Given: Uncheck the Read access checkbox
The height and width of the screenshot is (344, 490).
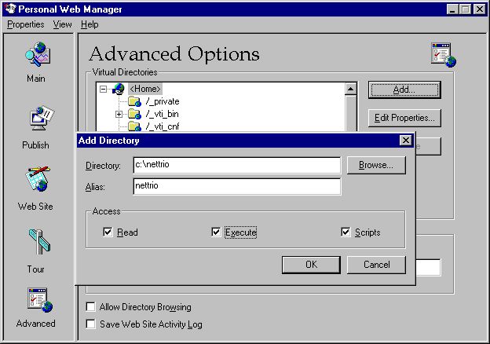Looking at the screenshot, I should pos(108,232).
